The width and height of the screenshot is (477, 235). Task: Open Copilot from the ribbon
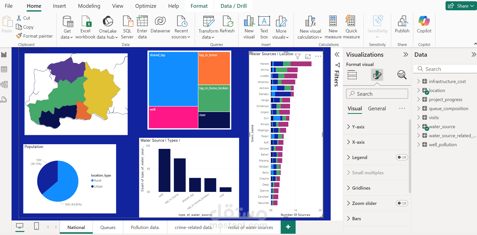tap(424, 24)
